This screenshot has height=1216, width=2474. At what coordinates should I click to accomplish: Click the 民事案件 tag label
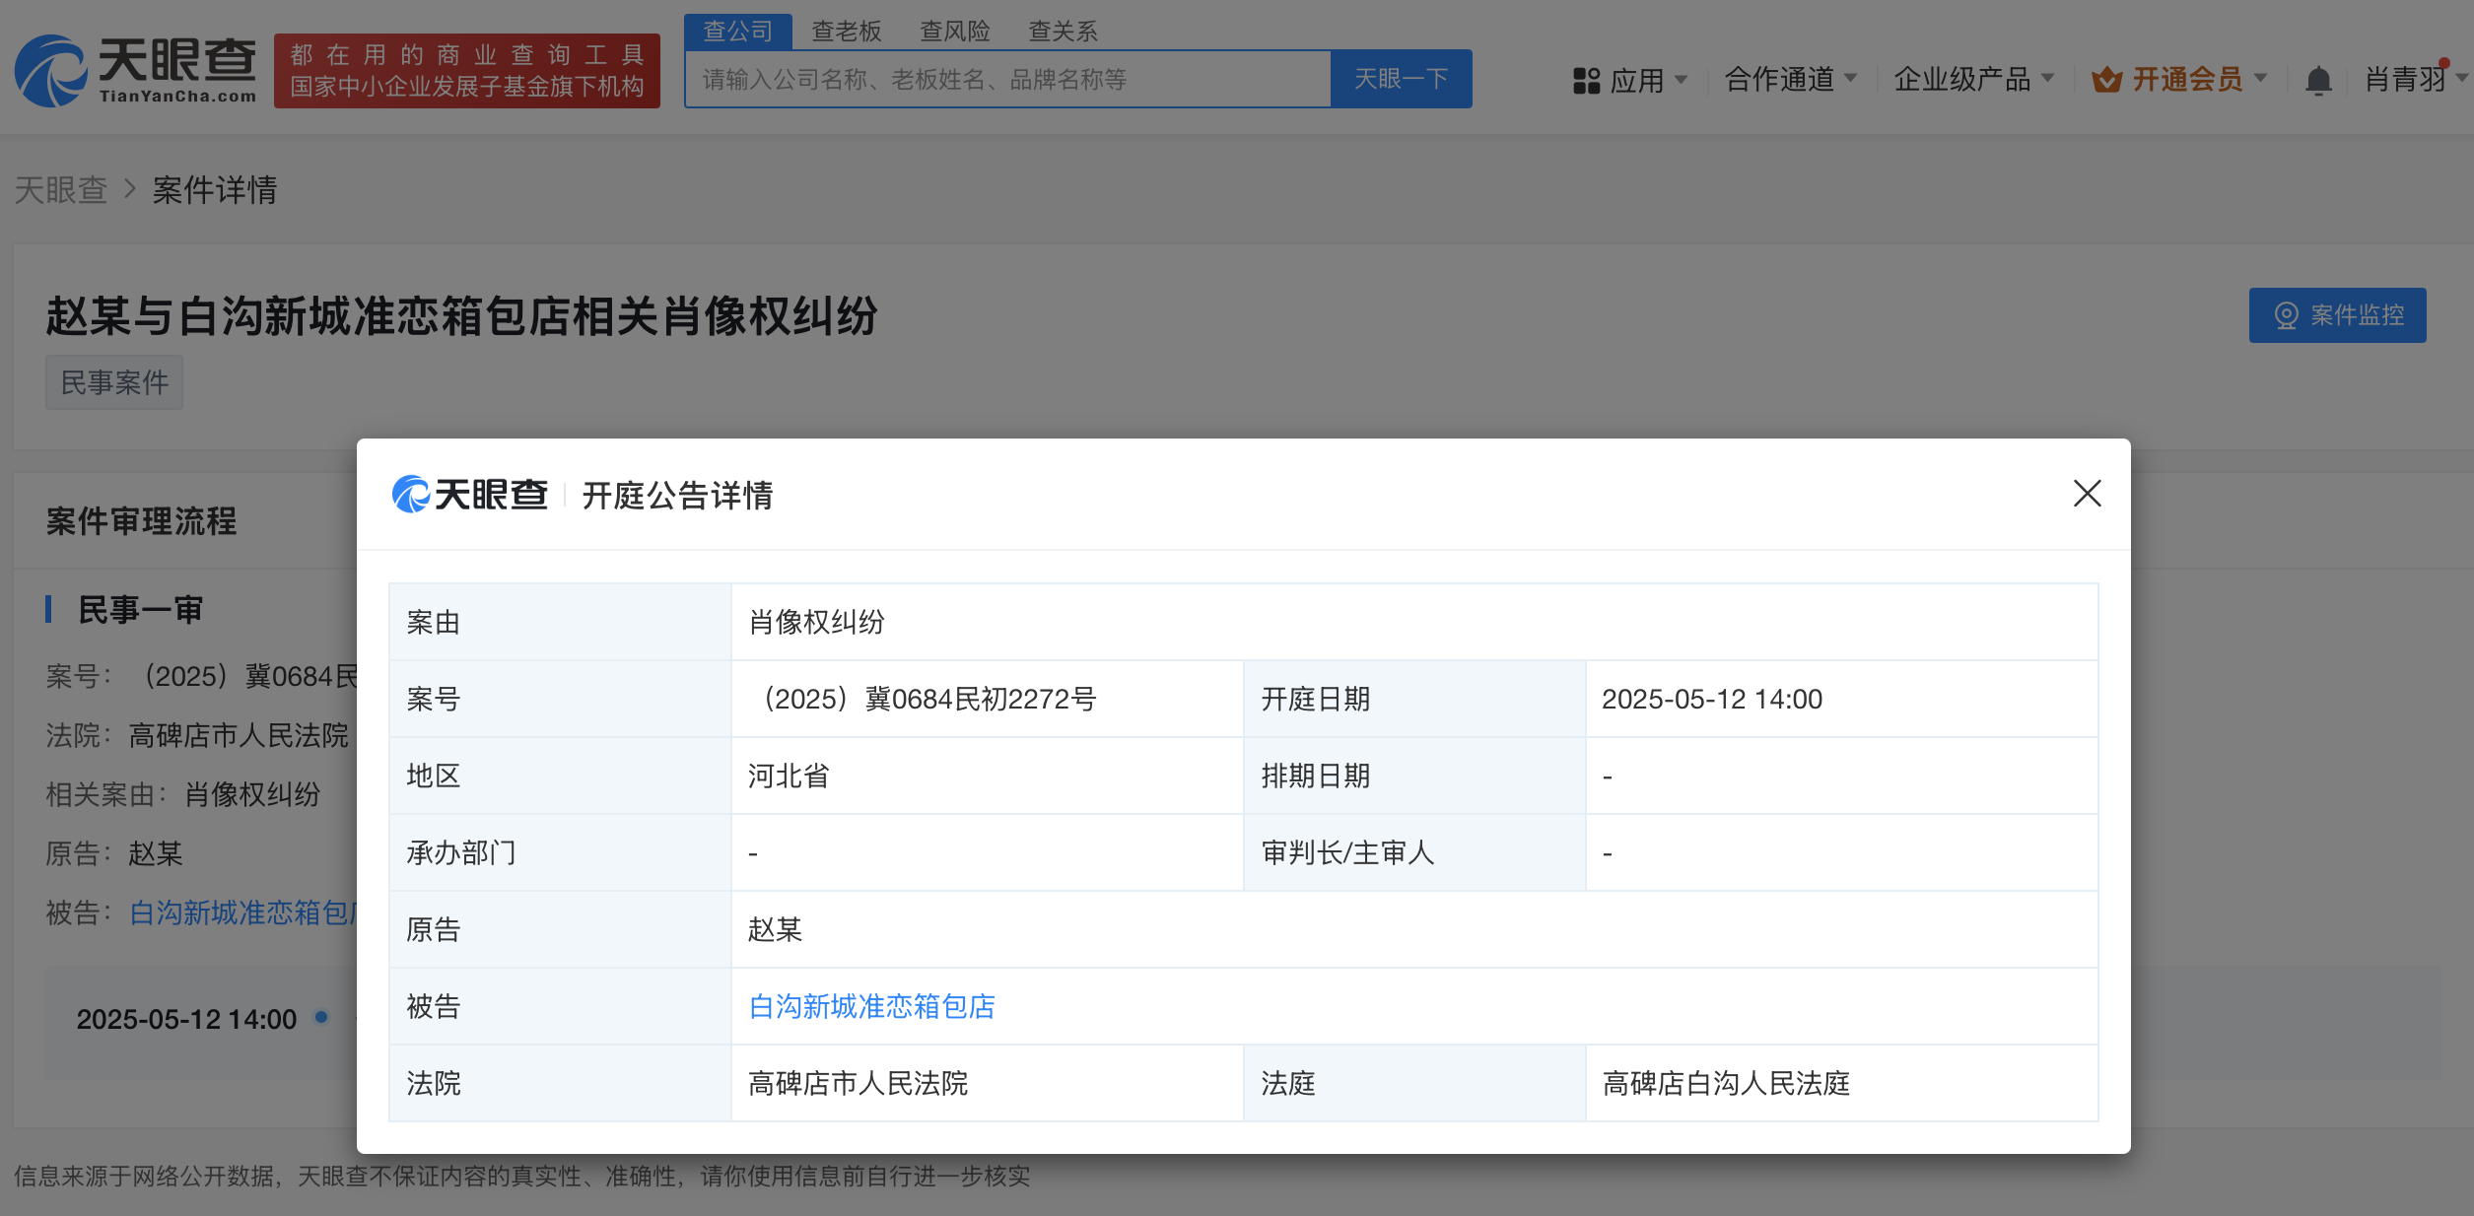coord(114,382)
